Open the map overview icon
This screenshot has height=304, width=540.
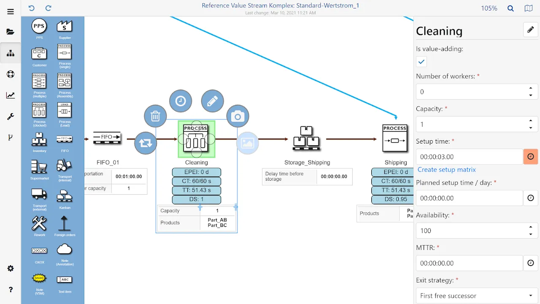529,8
